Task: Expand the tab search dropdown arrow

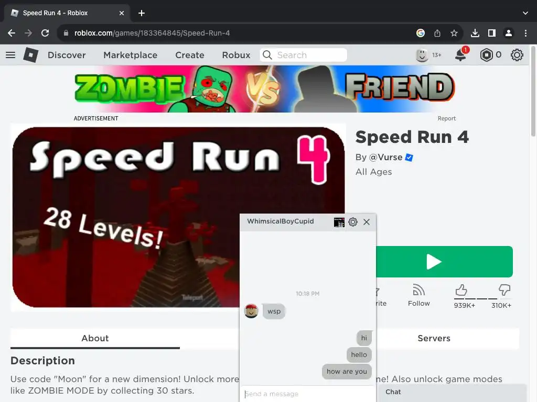Action: (x=525, y=13)
